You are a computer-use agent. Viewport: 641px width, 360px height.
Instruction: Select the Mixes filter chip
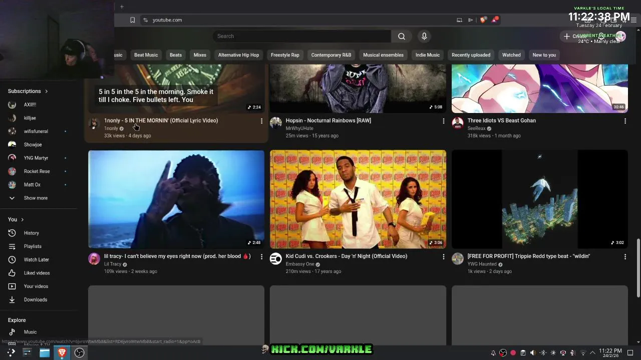(200, 55)
